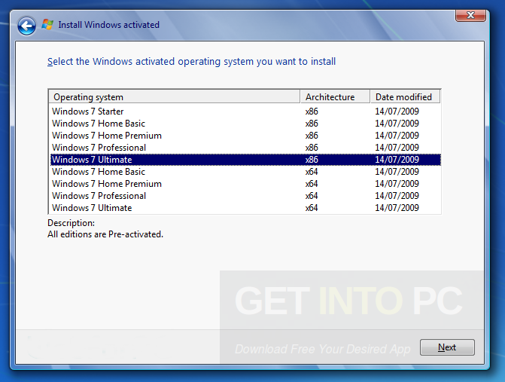This screenshot has width=505, height=382.
Task: Sort by Architecture column header
Action: coord(335,97)
